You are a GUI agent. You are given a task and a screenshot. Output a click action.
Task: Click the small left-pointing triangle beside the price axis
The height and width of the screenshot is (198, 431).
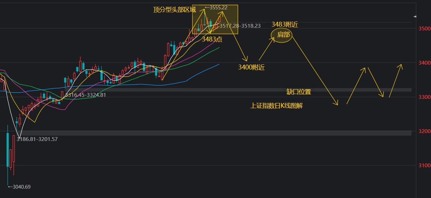415,16
